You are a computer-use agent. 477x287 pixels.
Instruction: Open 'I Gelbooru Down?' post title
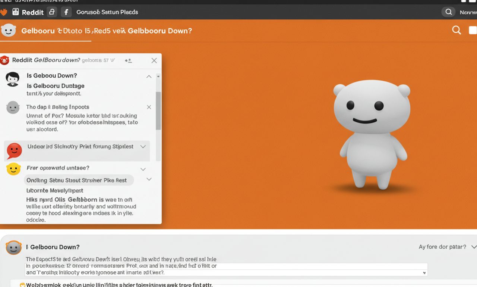coord(53,247)
